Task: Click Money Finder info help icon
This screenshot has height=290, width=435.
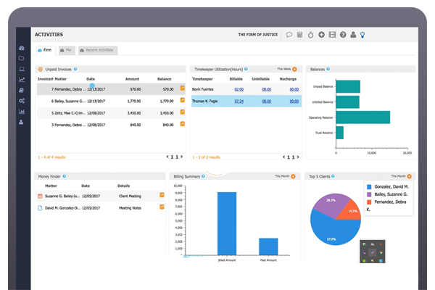Action: 65,176
